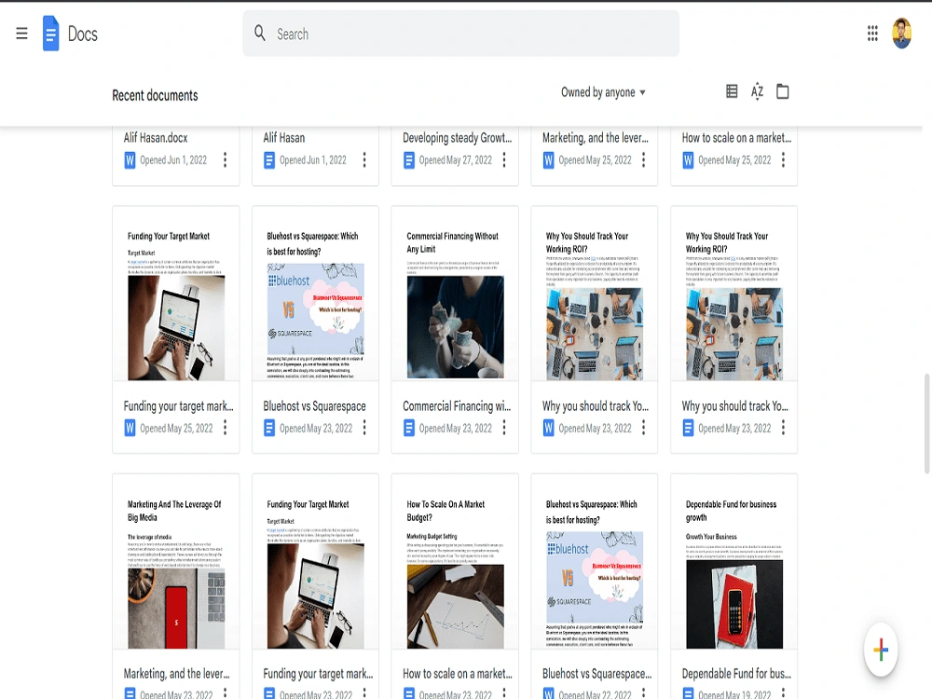Open Bluehost vs Squarespace thumbnail opened May 22
Image resolution: width=932 pixels, height=699 pixels.
[x=595, y=562]
